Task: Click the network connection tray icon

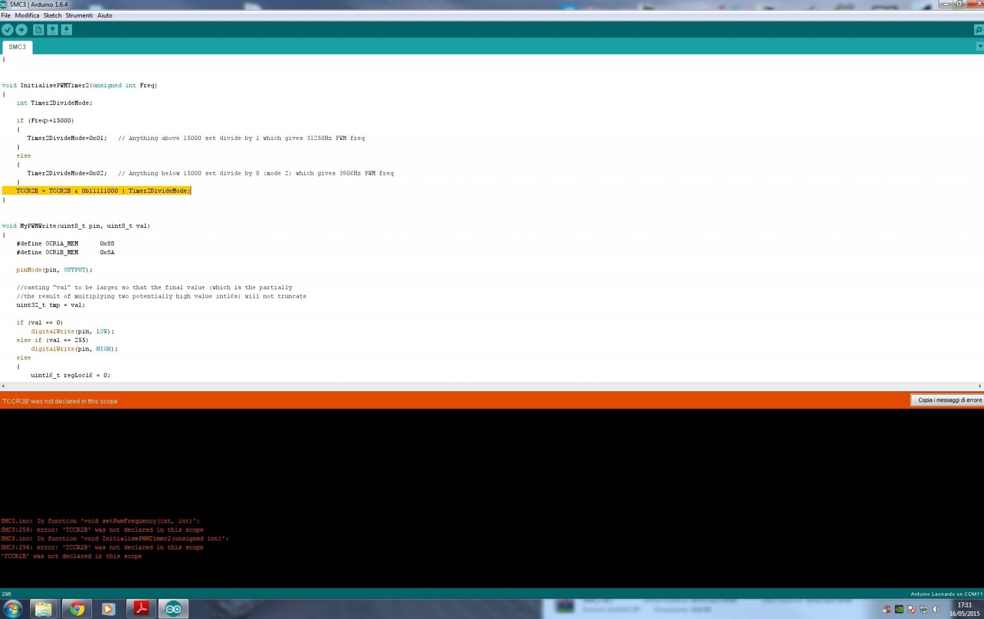Action: [924, 609]
